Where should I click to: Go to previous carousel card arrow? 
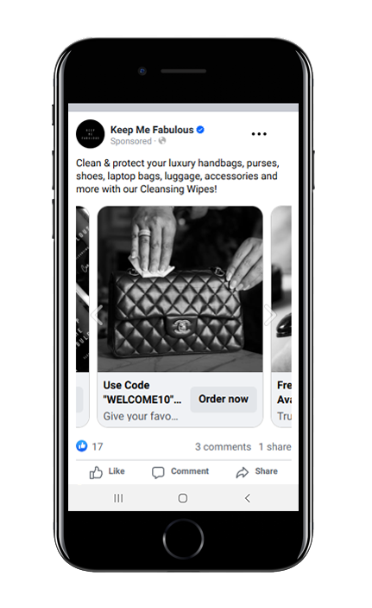point(97,315)
